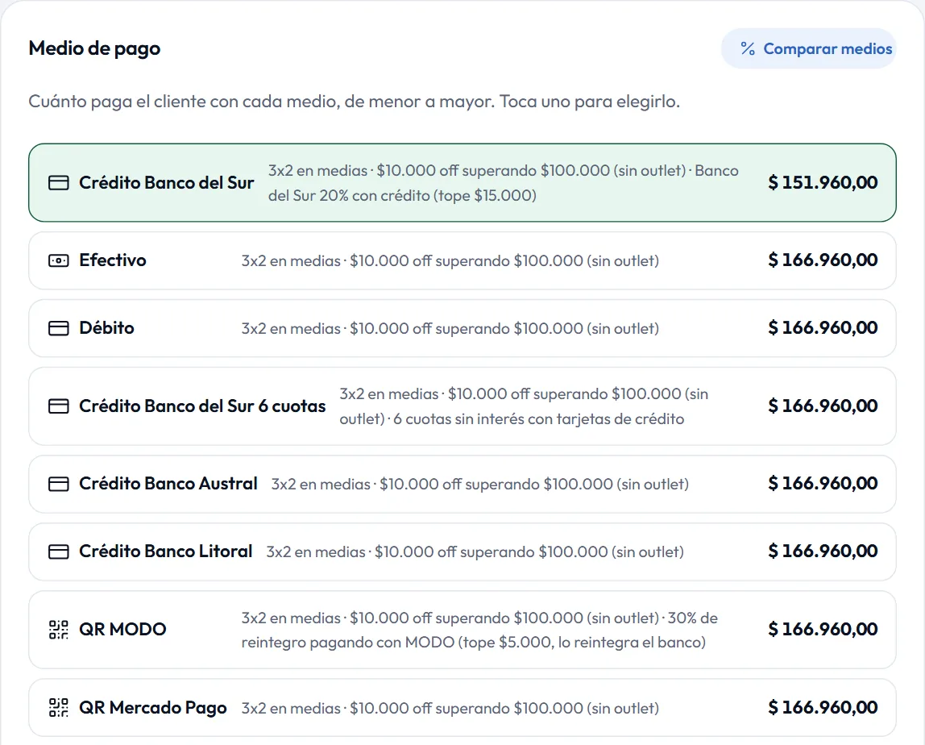Click the card icon beside Crédito Banco Litoral
925x745 pixels.
click(58, 551)
